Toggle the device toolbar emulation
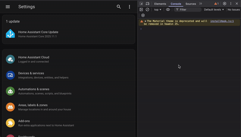Viewport: 241px width, 137px height. coord(147,4)
